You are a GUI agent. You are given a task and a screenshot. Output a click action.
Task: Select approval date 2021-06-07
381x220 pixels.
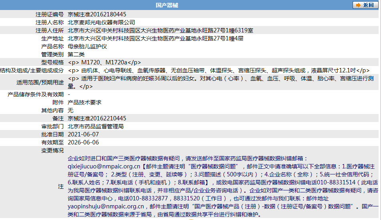click(83, 134)
